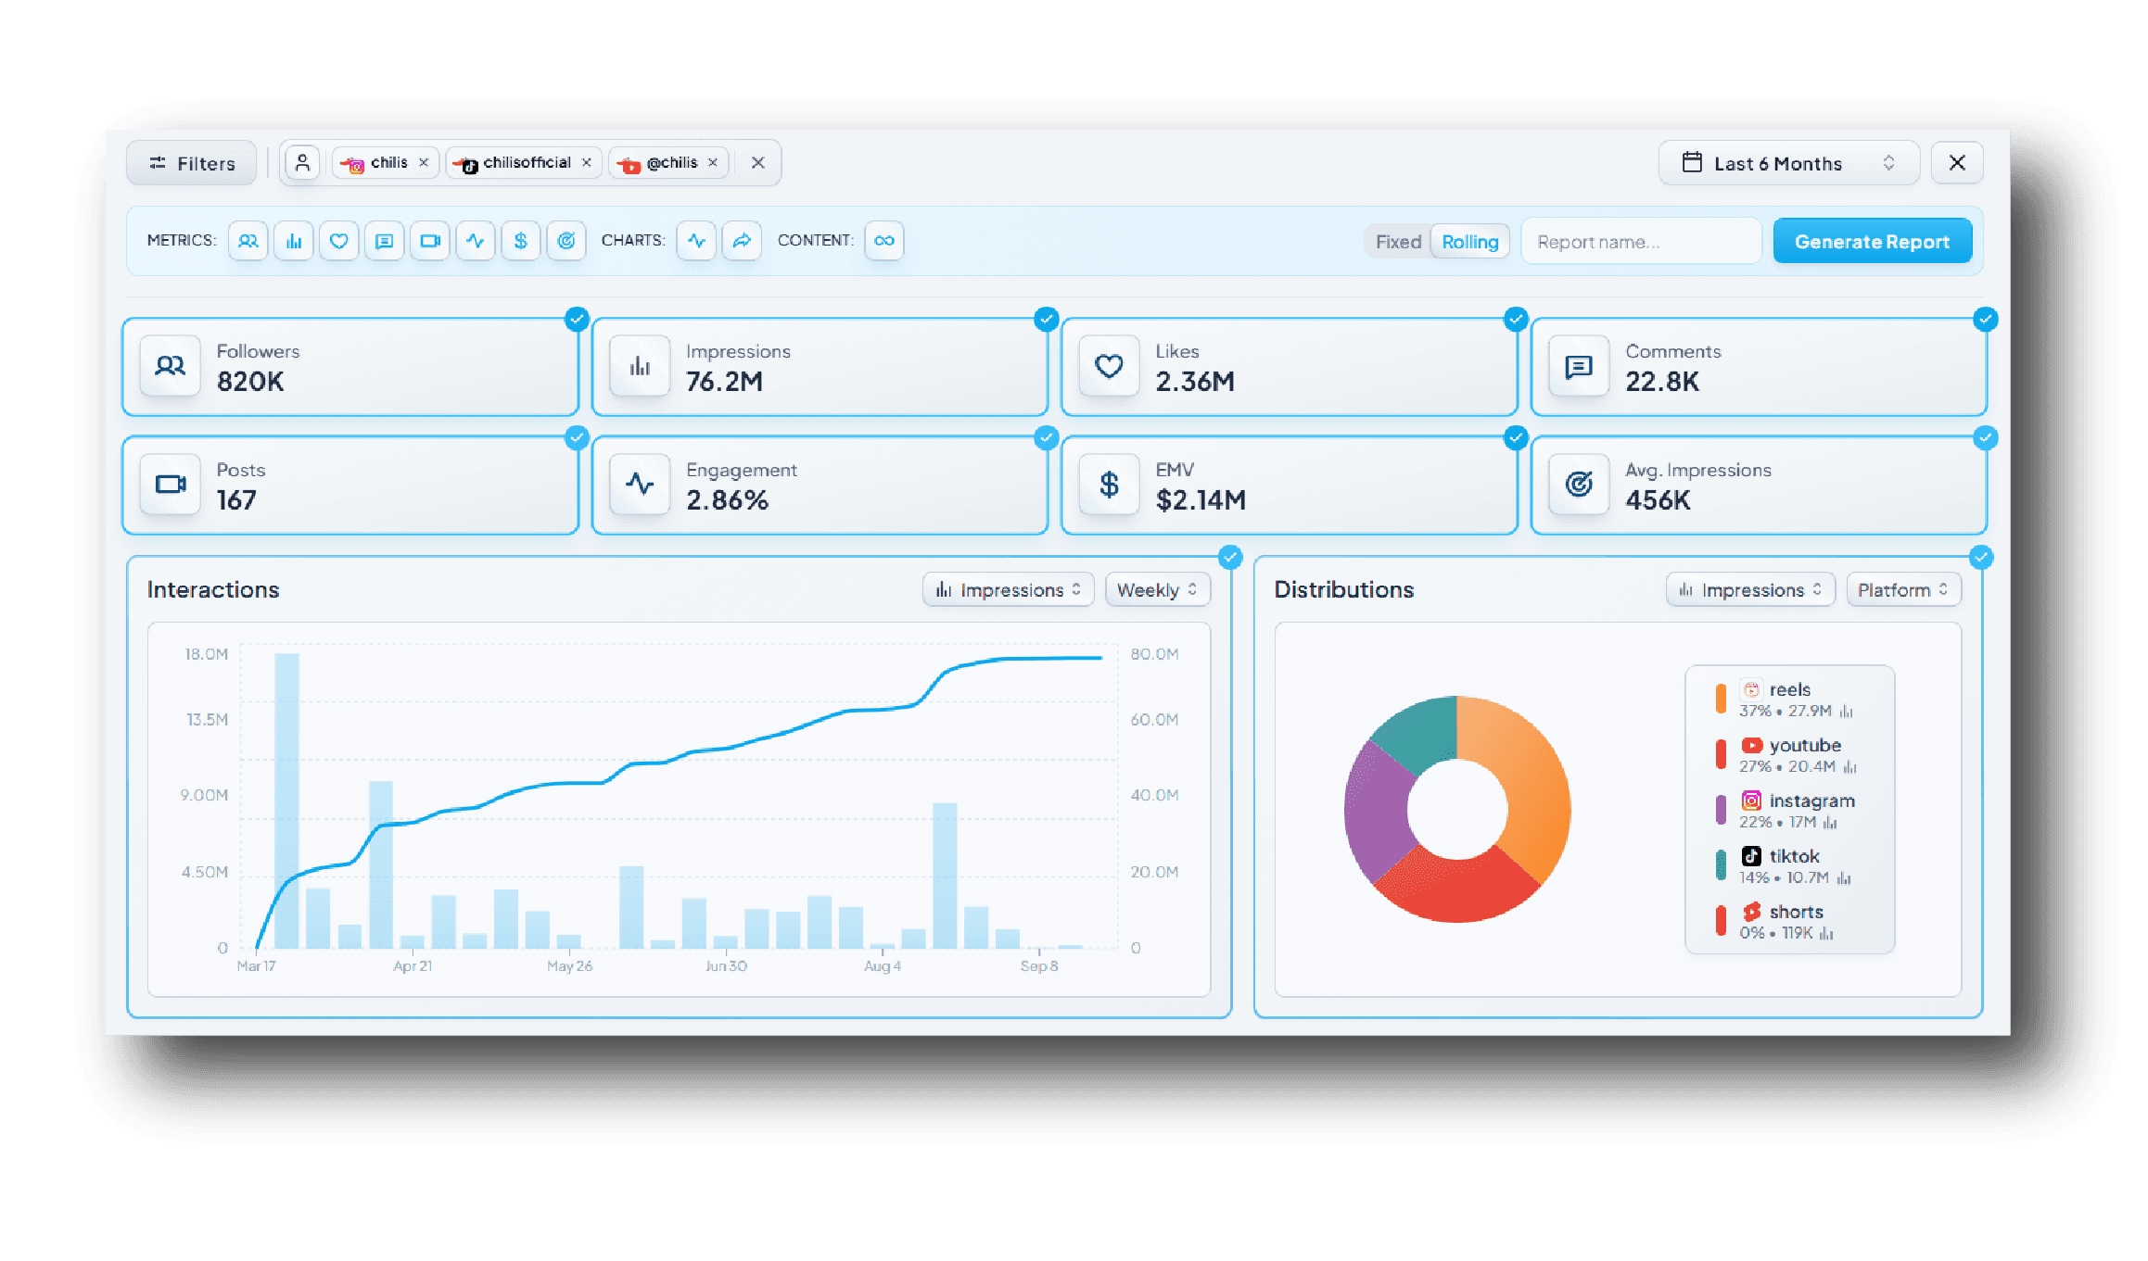Open the Filters panel
The image size is (2148, 1261).
coord(191,162)
